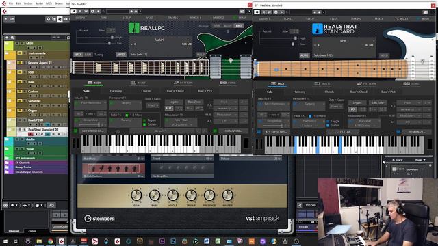Click the add track plus icon in track list
The height and width of the screenshot is (246, 438).
click(x=7, y=38)
